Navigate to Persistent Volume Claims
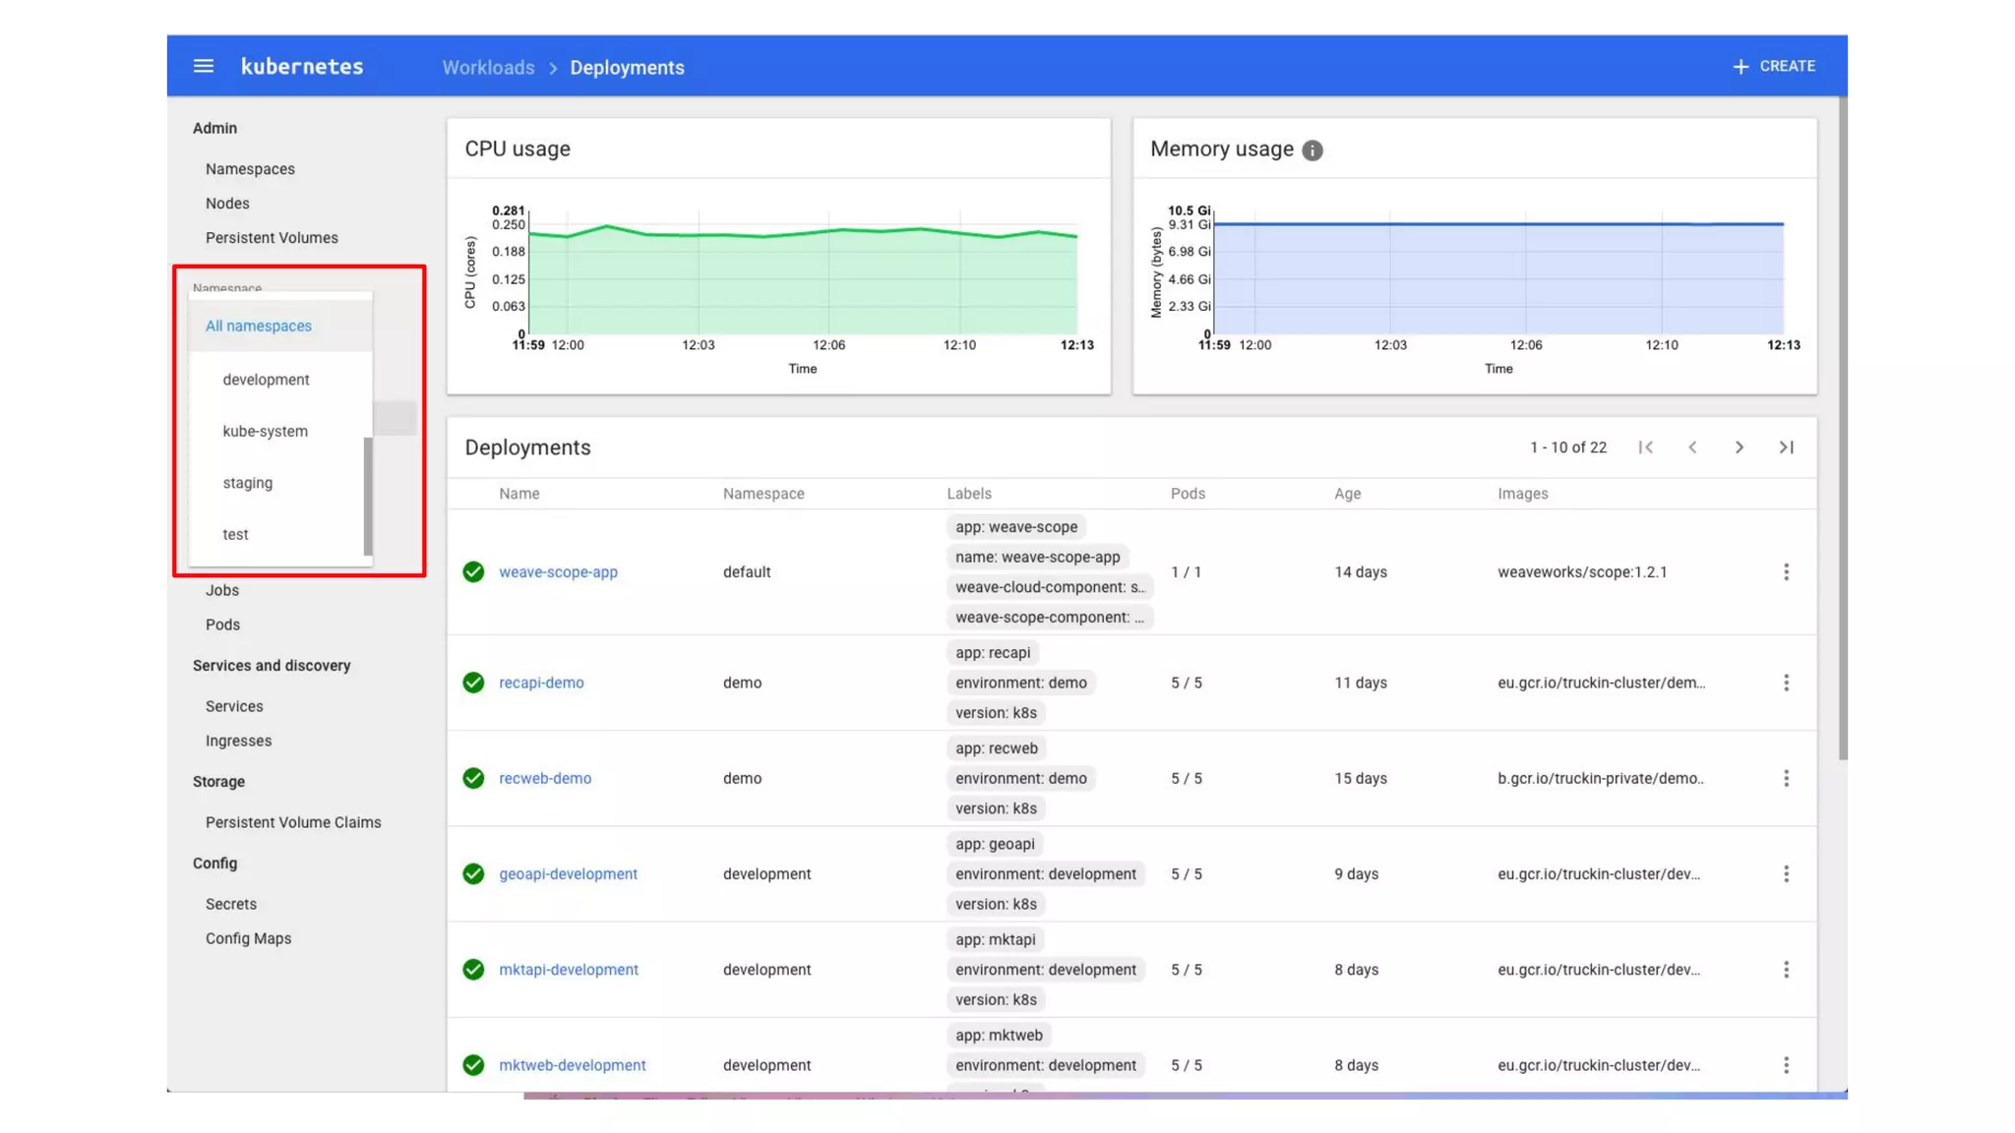 (x=292, y=822)
